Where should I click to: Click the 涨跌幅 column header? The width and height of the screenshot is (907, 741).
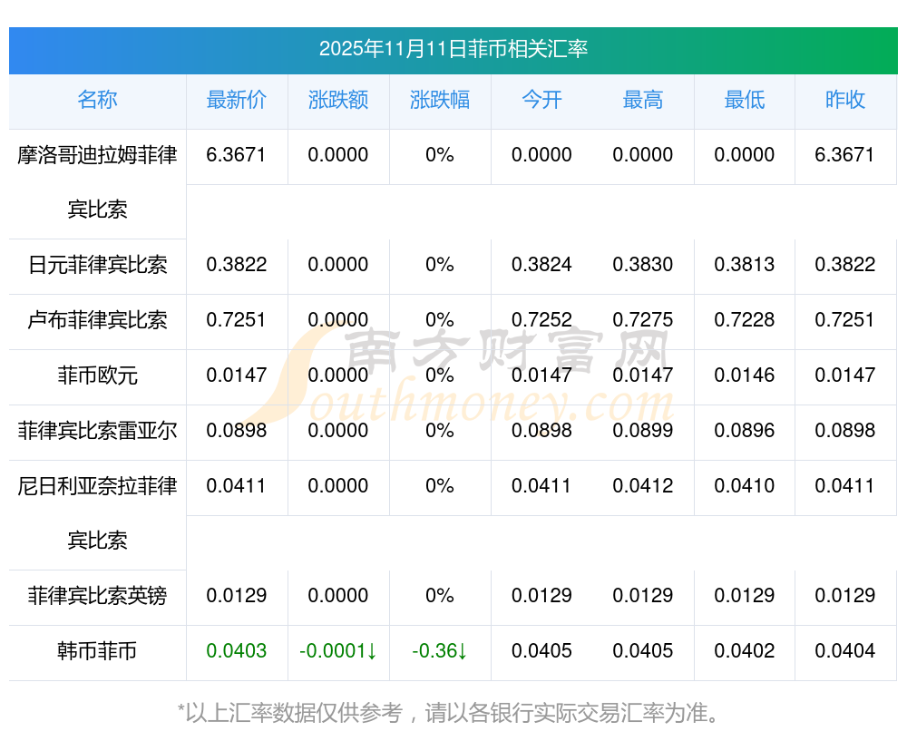tap(440, 100)
